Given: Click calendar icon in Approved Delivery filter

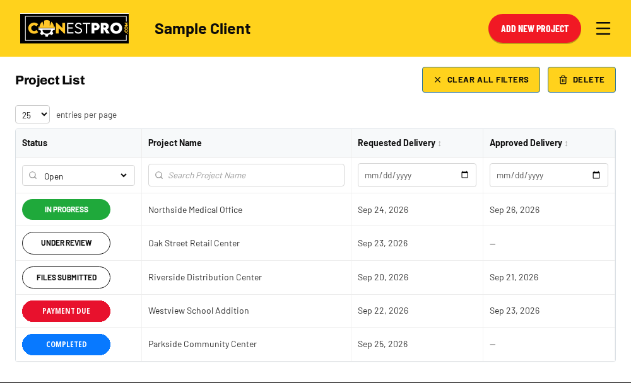Looking at the screenshot, I should click(596, 175).
